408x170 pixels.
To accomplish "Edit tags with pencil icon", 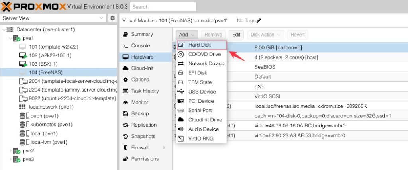I will click(x=259, y=21).
